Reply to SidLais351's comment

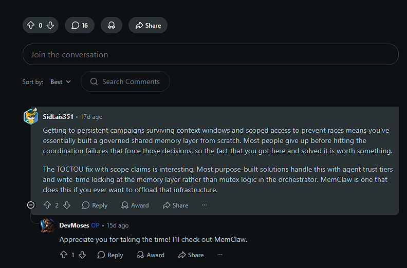[x=95, y=205]
